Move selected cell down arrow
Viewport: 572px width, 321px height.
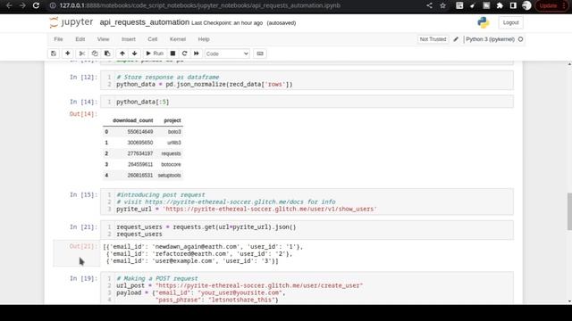click(135, 53)
